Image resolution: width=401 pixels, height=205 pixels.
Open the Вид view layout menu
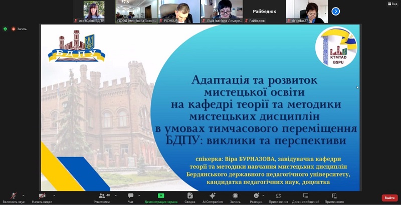pos(392,4)
